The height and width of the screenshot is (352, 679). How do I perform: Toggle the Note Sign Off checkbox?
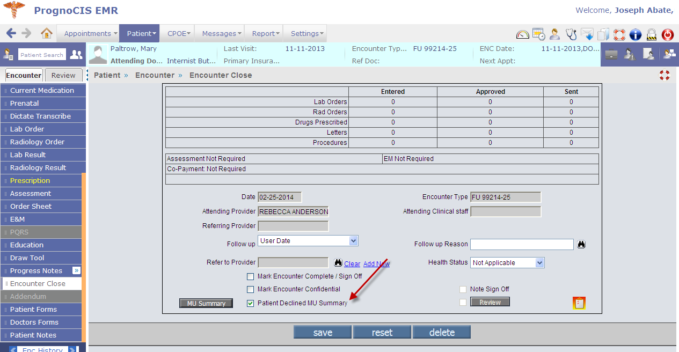point(463,289)
